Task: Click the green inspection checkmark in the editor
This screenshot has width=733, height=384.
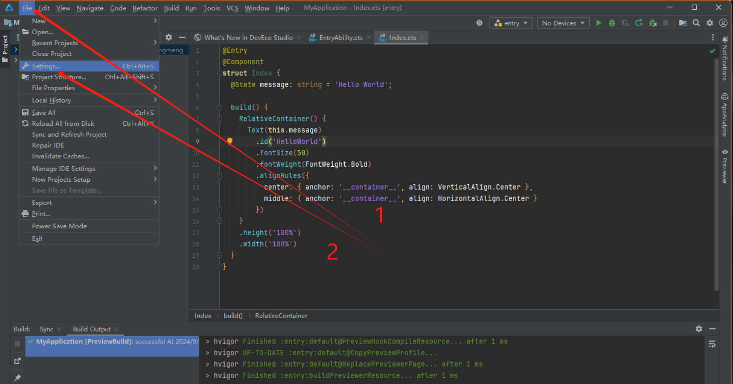Action: pyautogui.click(x=712, y=51)
